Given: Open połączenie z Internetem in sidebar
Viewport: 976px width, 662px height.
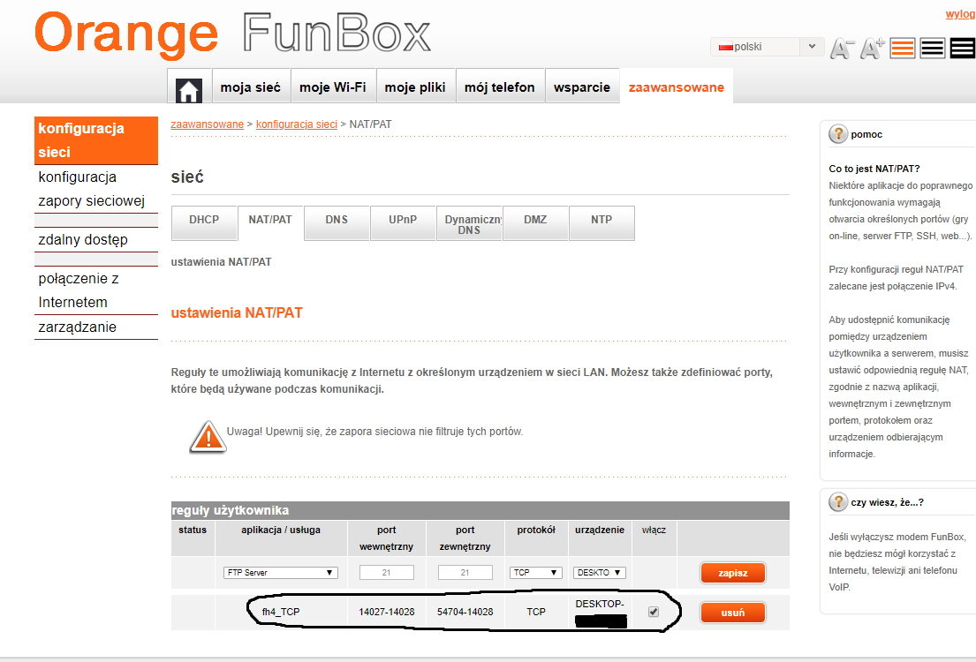Looking at the screenshot, I should click(96, 290).
